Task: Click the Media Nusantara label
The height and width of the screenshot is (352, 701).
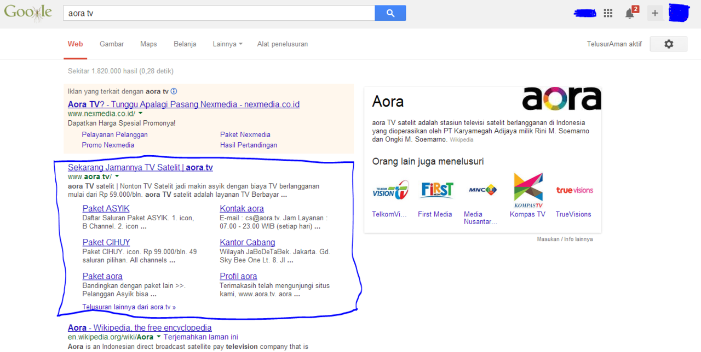Action: pos(480,218)
